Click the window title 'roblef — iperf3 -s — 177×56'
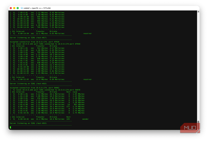 point(37,8)
